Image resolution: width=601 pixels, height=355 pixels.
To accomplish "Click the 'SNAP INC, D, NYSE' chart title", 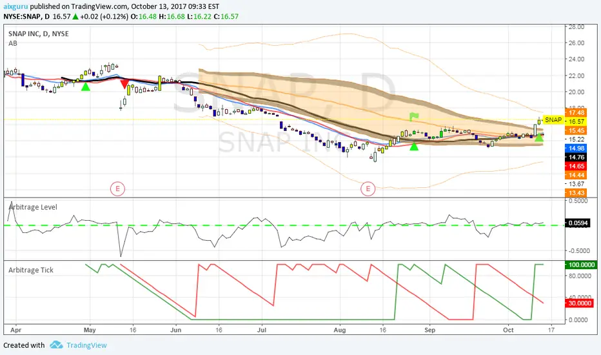I will (39, 34).
